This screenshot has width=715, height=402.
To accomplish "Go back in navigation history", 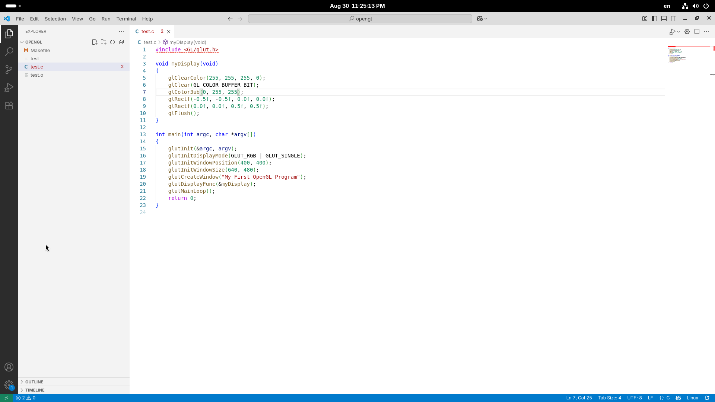I will (230, 19).
